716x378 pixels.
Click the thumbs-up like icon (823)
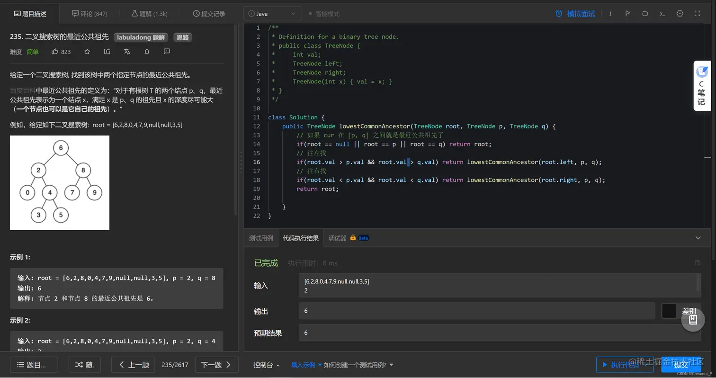55,51
